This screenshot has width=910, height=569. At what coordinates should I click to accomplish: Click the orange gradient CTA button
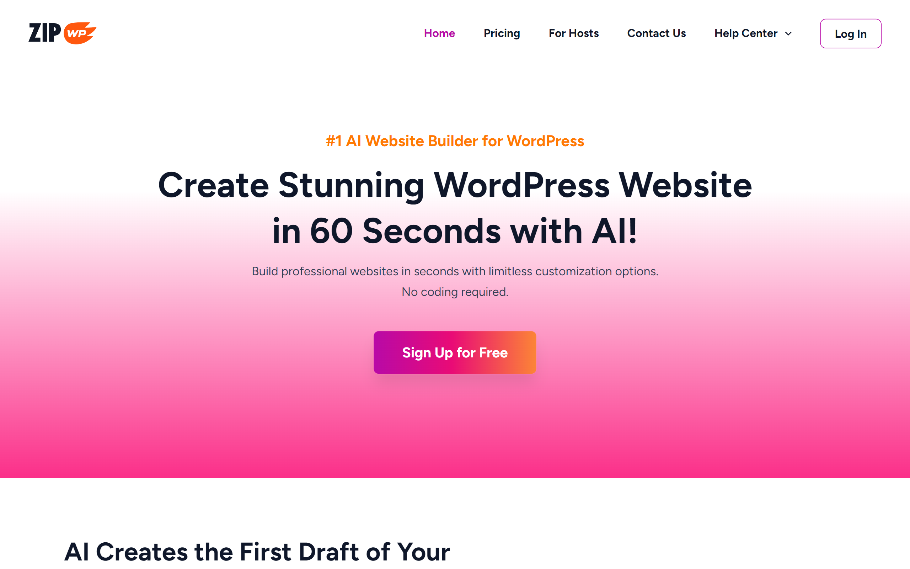click(455, 352)
